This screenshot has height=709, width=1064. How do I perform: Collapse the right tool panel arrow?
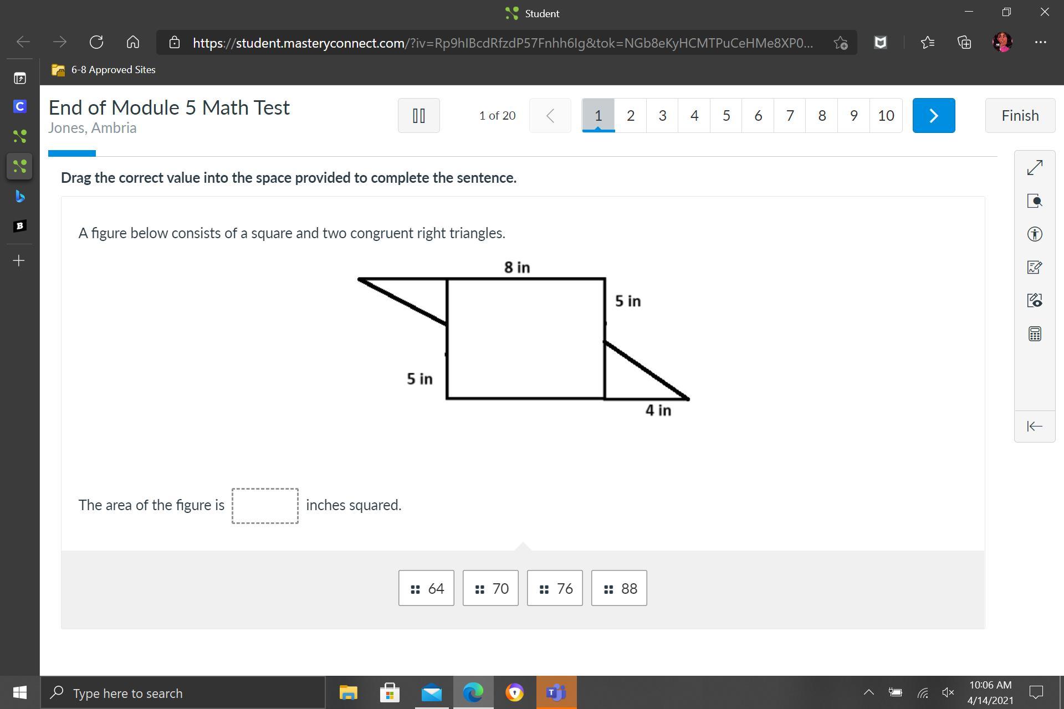pos(1034,426)
